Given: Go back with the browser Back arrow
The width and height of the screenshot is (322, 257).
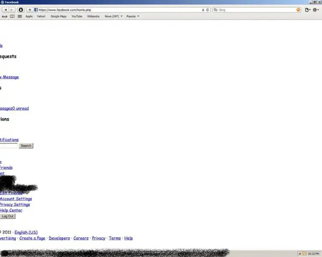Looking at the screenshot, I should tap(5, 10).
